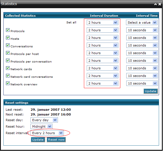Collapse the Statistics panel with the up arrow
This screenshot has height=151, width=163.
click(156, 4)
